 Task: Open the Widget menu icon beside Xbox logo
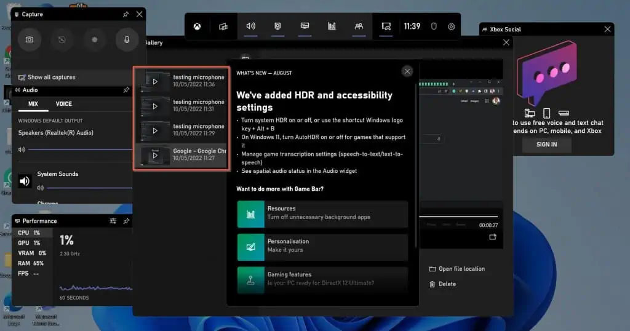(x=223, y=26)
